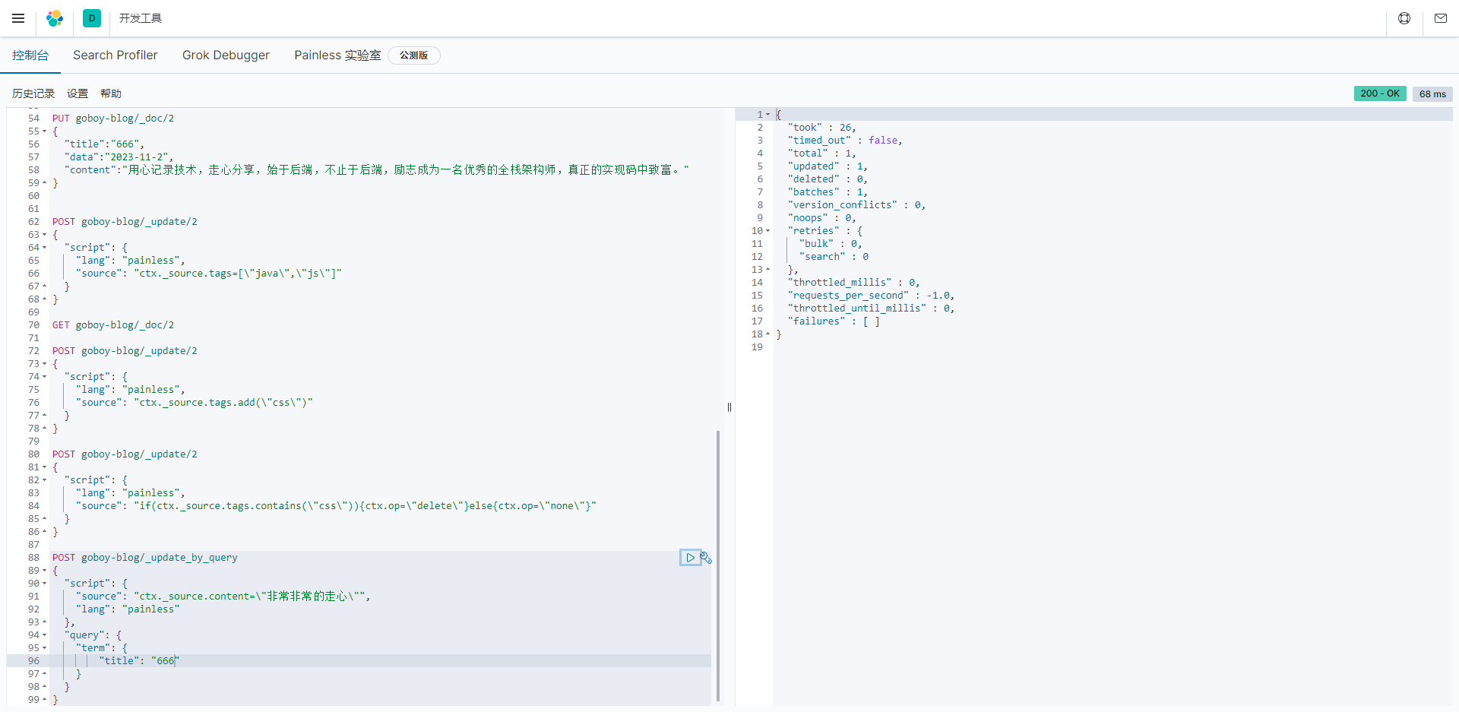Click the "title": "666" term line

click(x=140, y=661)
